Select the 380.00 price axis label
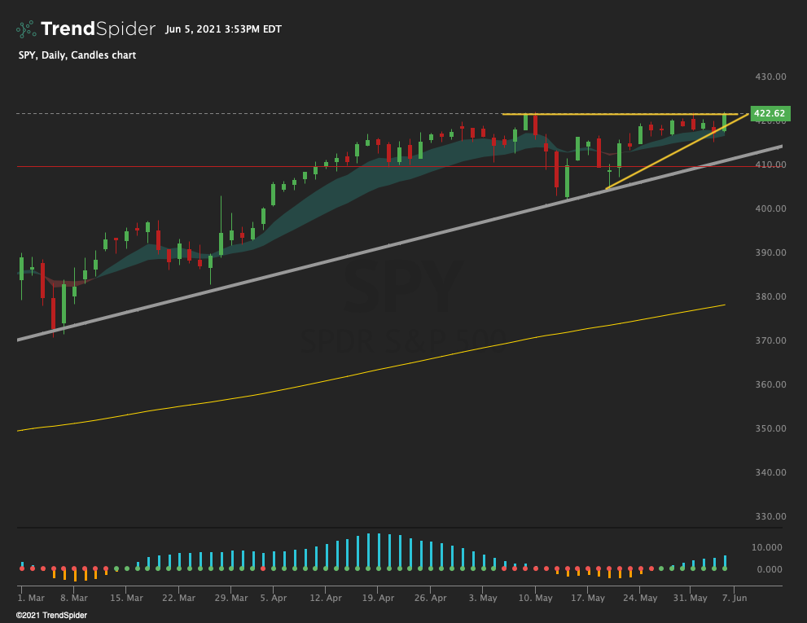 pos(770,296)
